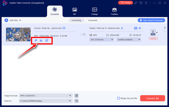Open the register key icon

point(135,3)
